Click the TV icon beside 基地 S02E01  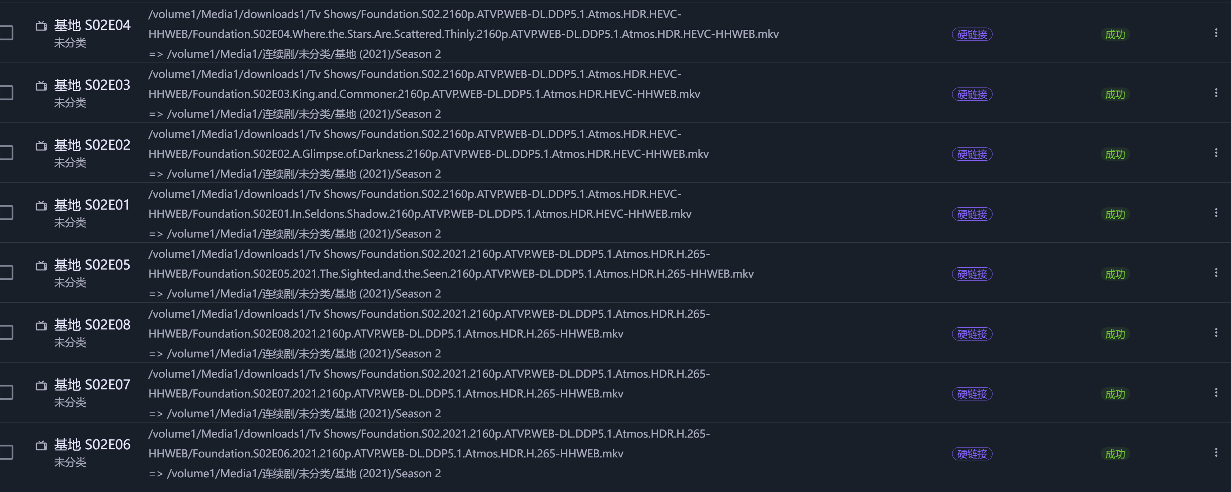[41, 206]
